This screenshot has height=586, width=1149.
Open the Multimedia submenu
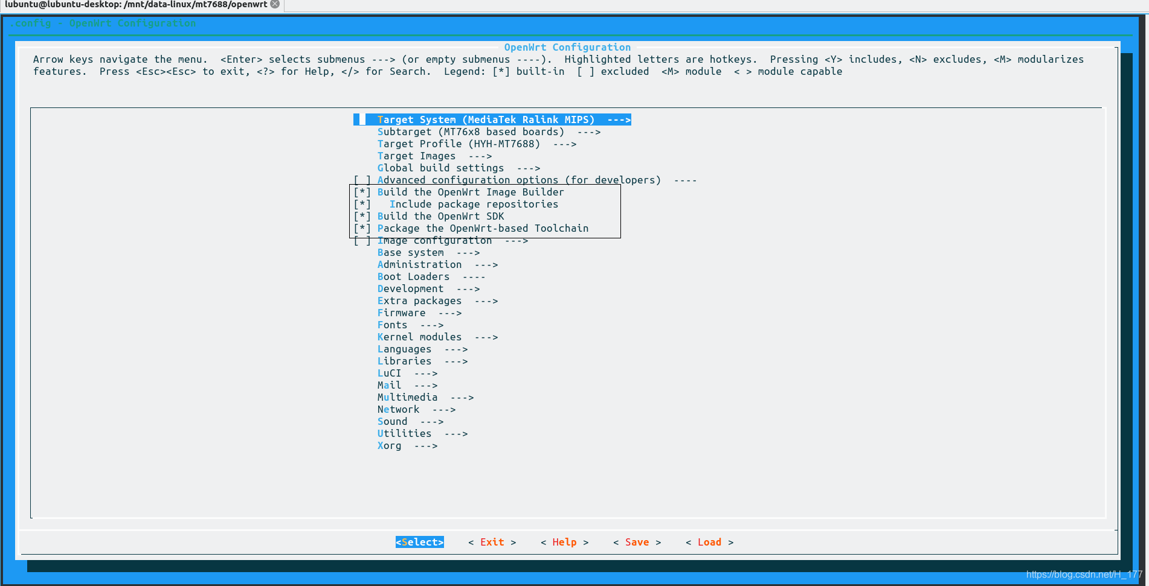click(426, 397)
